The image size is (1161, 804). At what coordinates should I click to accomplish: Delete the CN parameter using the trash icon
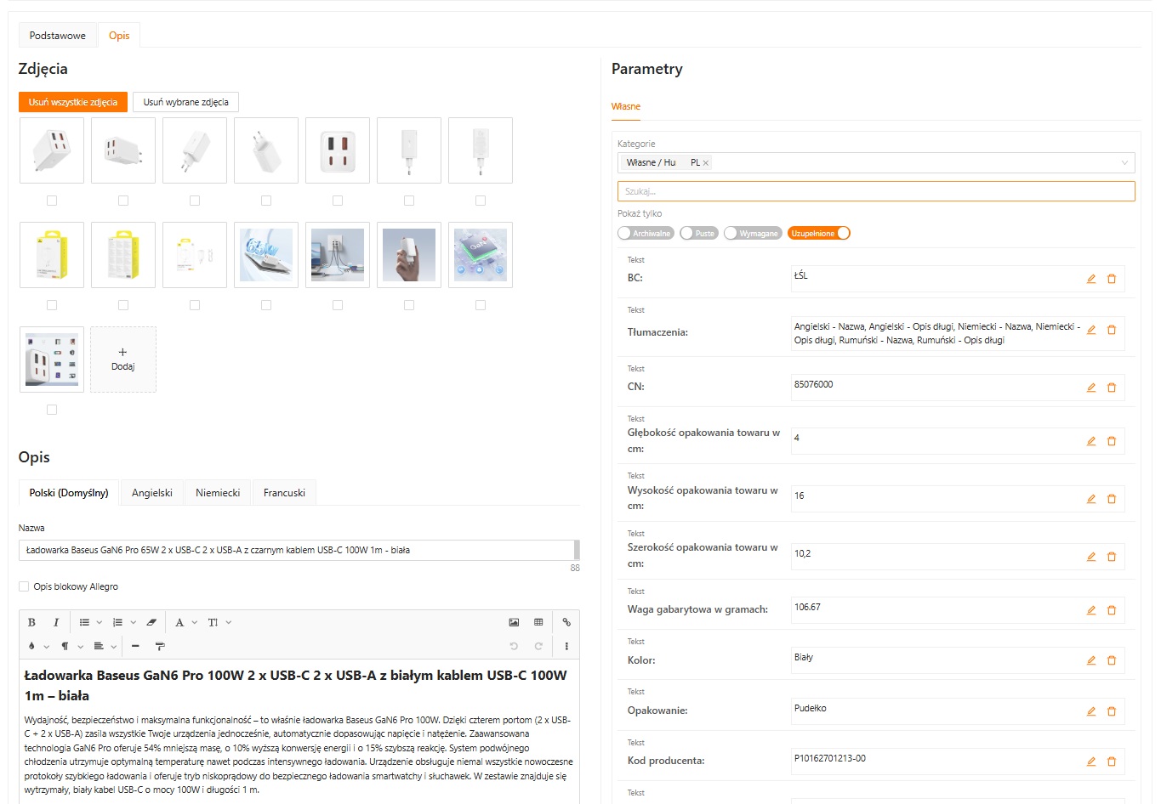click(1111, 388)
